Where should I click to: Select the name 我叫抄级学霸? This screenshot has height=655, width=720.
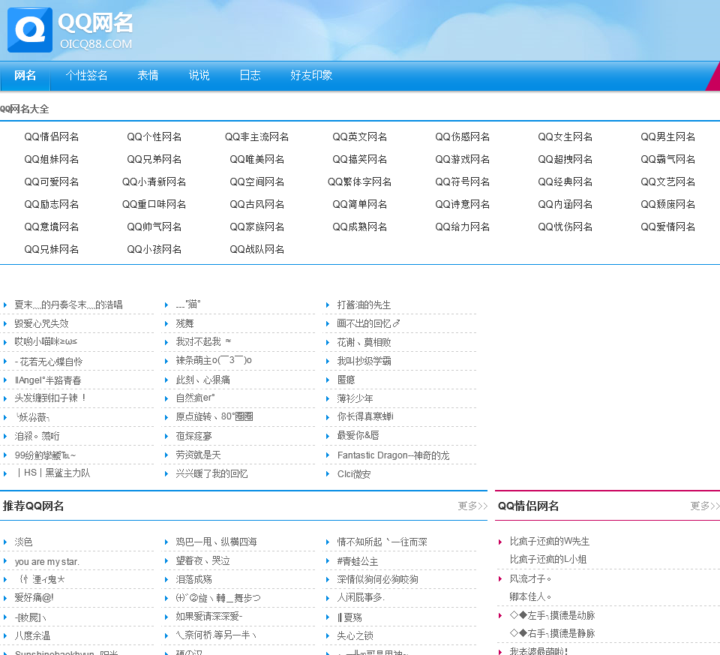(x=364, y=361)
